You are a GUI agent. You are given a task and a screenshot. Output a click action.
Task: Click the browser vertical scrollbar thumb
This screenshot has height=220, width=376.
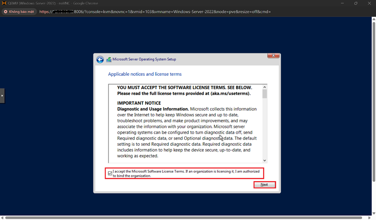coord(373,102)
